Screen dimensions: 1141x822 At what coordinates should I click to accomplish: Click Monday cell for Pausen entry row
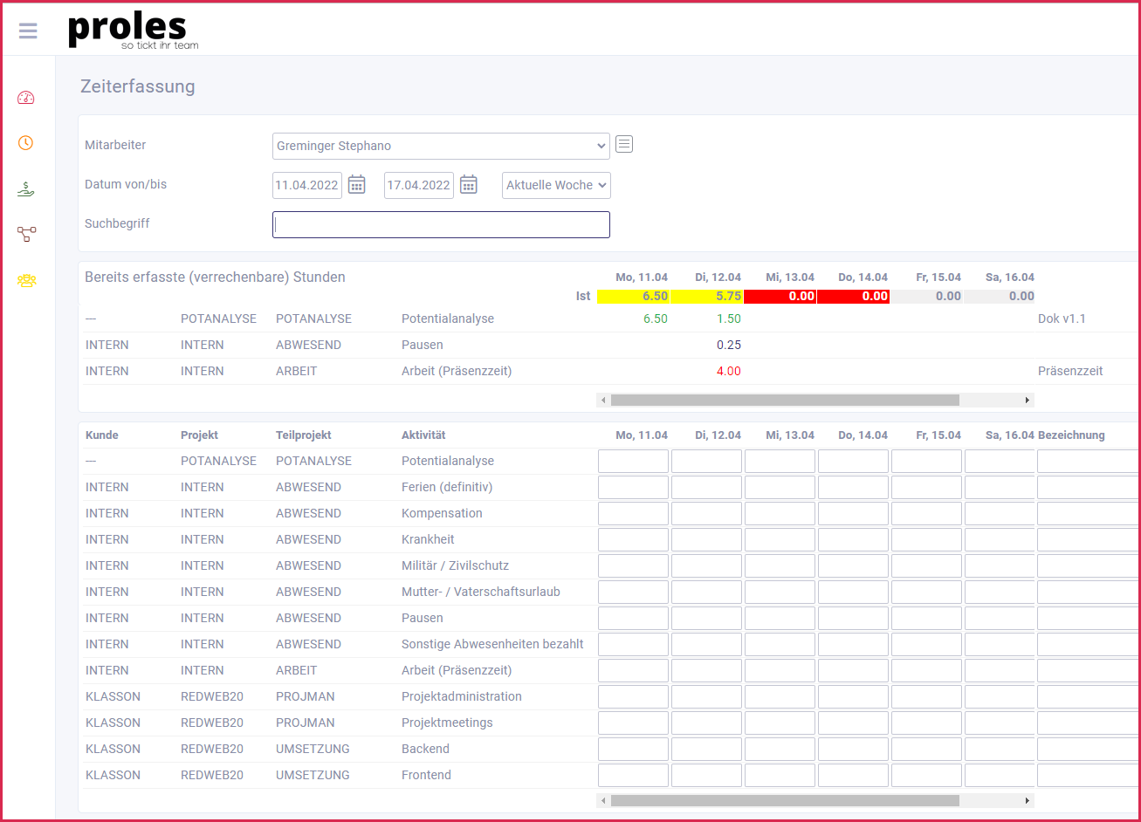pos(633,618)
